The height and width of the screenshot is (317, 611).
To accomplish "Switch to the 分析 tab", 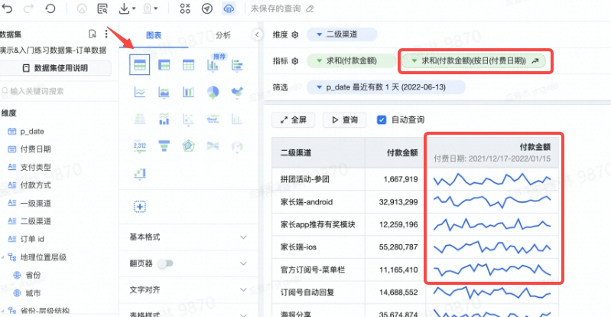I will (x=223, y=35).
